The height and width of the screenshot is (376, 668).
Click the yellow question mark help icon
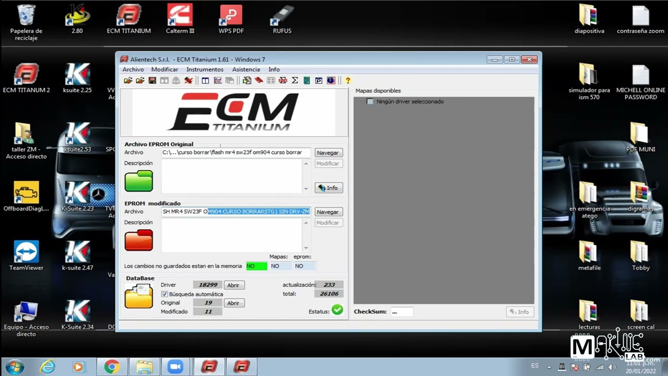pos(348,80)
